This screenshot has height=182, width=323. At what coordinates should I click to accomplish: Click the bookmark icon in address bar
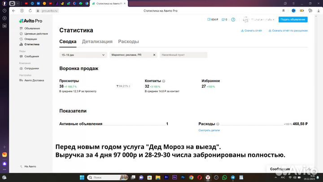[284, 11]
